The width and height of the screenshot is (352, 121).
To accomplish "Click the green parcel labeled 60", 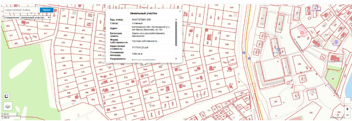I will point(333,79).
